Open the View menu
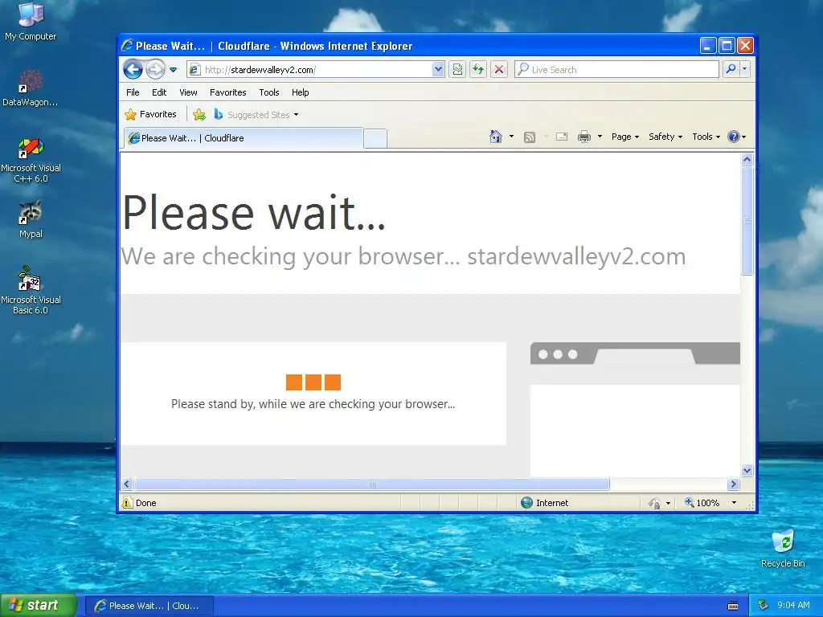Screen dimensions: 823x617 tap(188, 92)
